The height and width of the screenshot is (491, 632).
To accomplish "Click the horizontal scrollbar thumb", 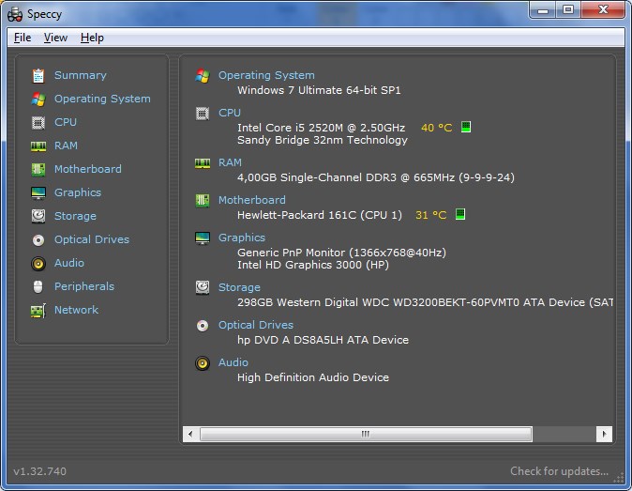I will pos(366,435).
